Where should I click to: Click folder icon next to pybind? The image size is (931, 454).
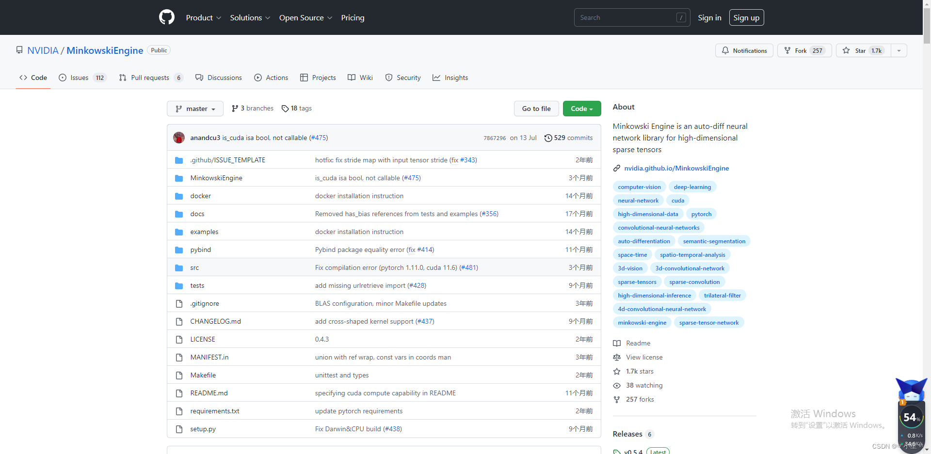coord(179,250)
